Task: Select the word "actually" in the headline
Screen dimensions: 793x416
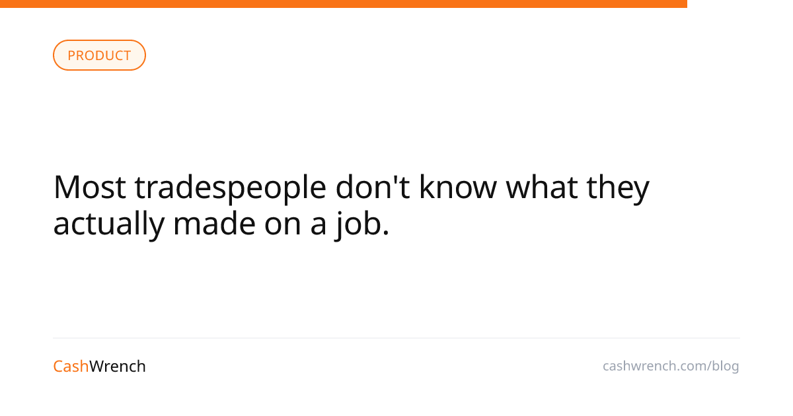Action: (108, 225)
